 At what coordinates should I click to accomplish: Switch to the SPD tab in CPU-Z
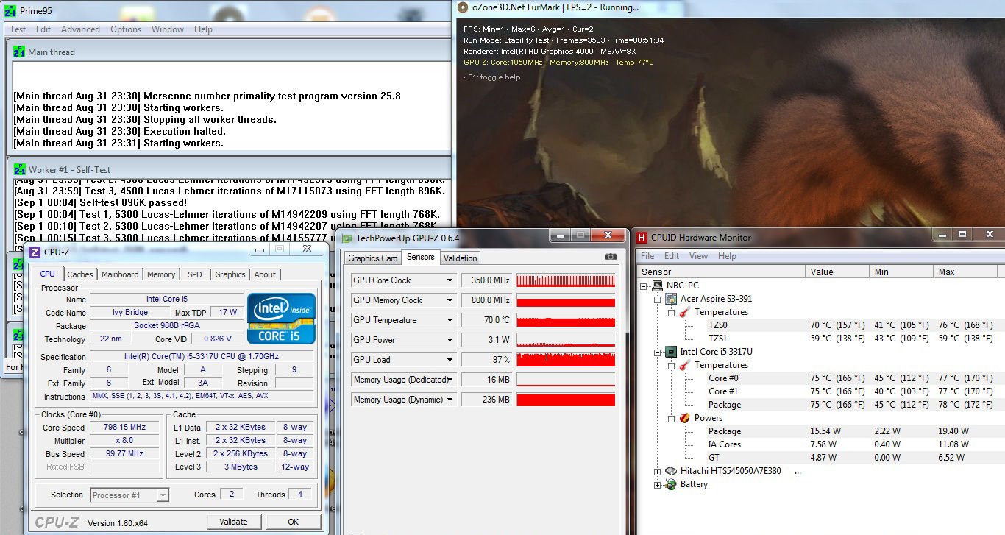195,274
